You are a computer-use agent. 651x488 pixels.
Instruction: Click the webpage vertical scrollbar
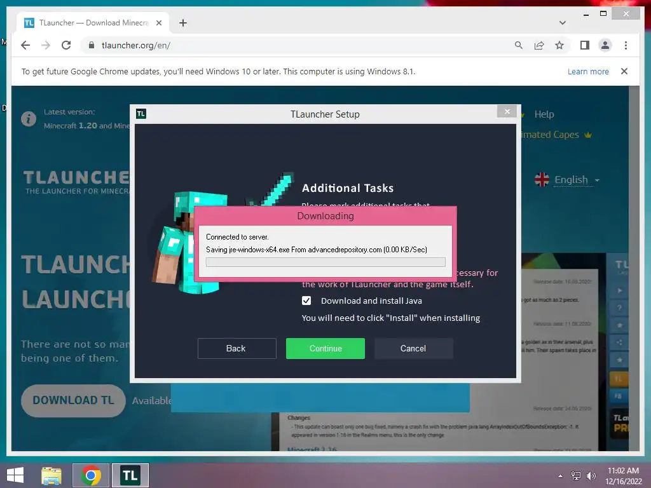[x=634, y=268]
